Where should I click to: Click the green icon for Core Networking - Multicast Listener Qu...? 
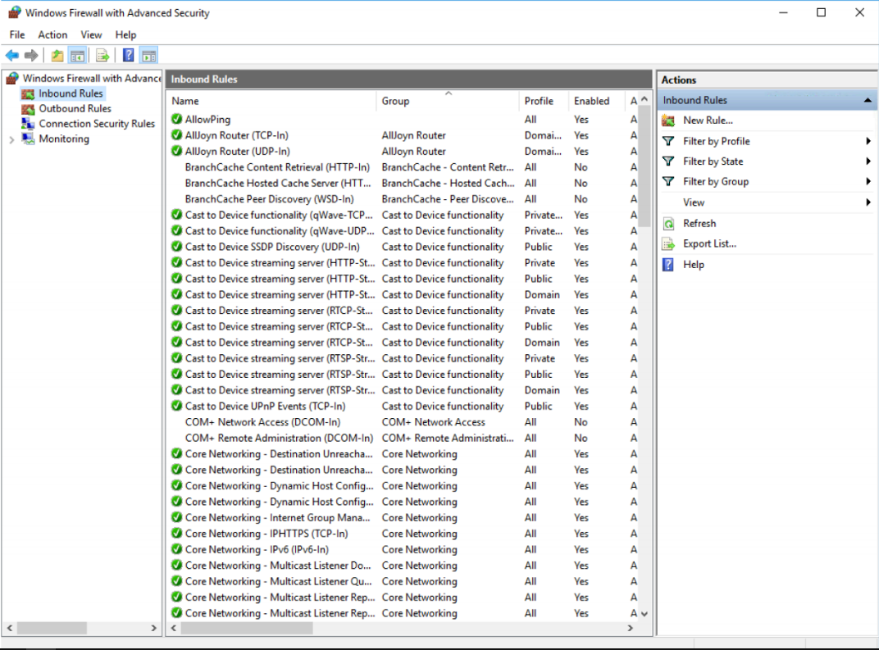[x=176, y=581]
